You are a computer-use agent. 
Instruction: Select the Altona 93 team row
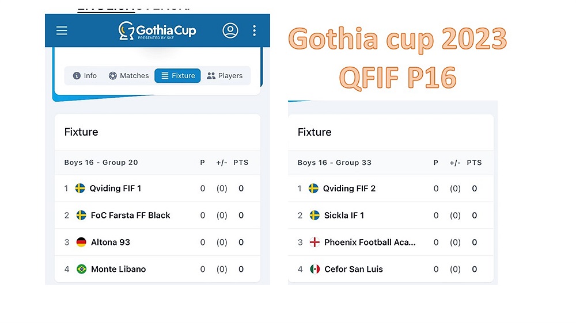(x=157, y=243)
